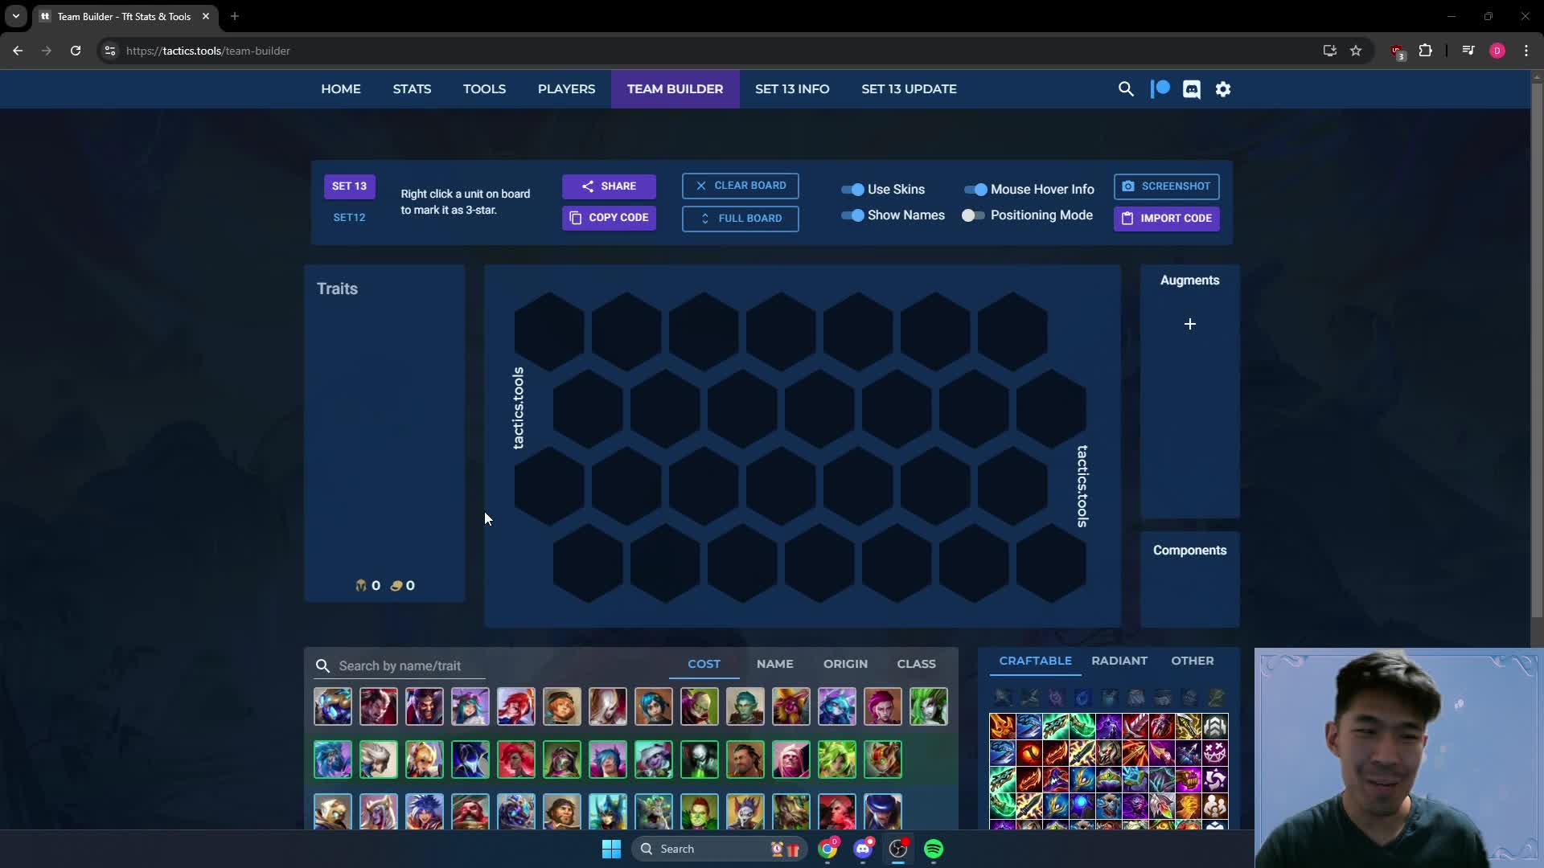Pick the Hand of Justice item
This screenshot has height=868, width=1544.
[1189, 806]
